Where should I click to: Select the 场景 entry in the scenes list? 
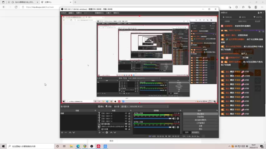[x=78, y=113]
